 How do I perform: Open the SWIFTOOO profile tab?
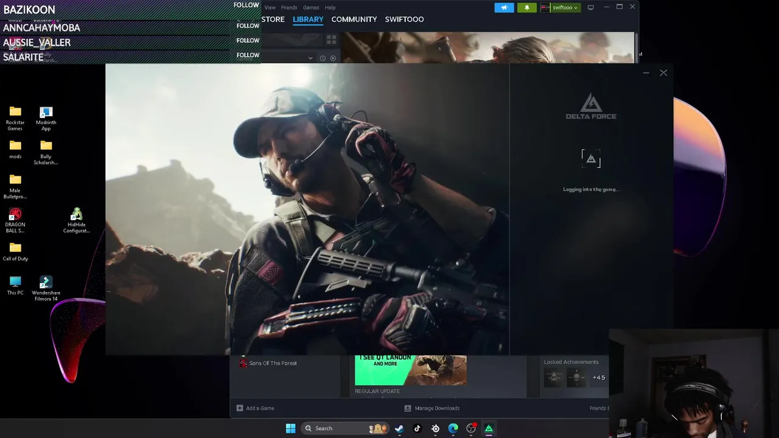(404, 19)
